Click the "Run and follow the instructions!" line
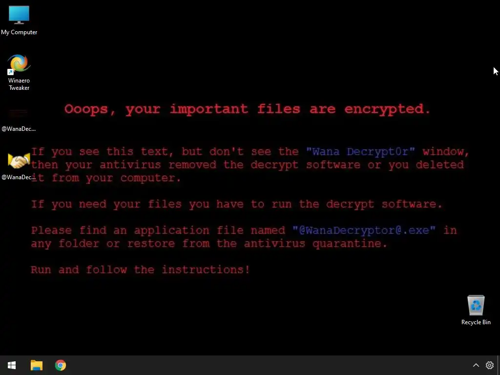Image resolution: width=500 pixels, height=375 pixels. point(140,270)
